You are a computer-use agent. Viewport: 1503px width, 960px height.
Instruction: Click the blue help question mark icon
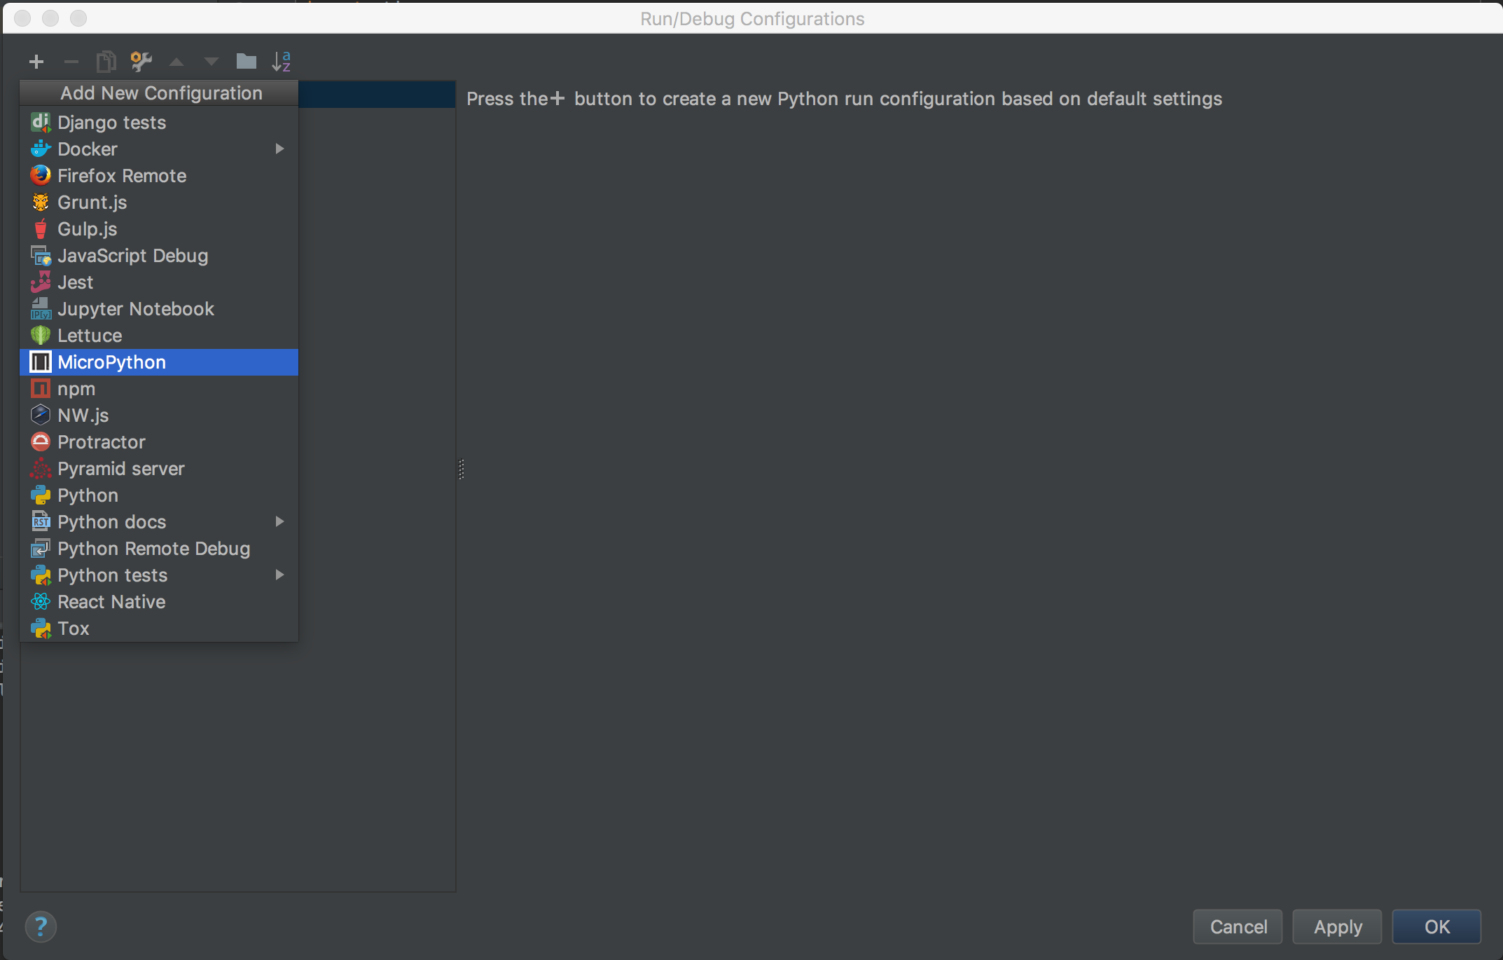[x=41, y=926]
